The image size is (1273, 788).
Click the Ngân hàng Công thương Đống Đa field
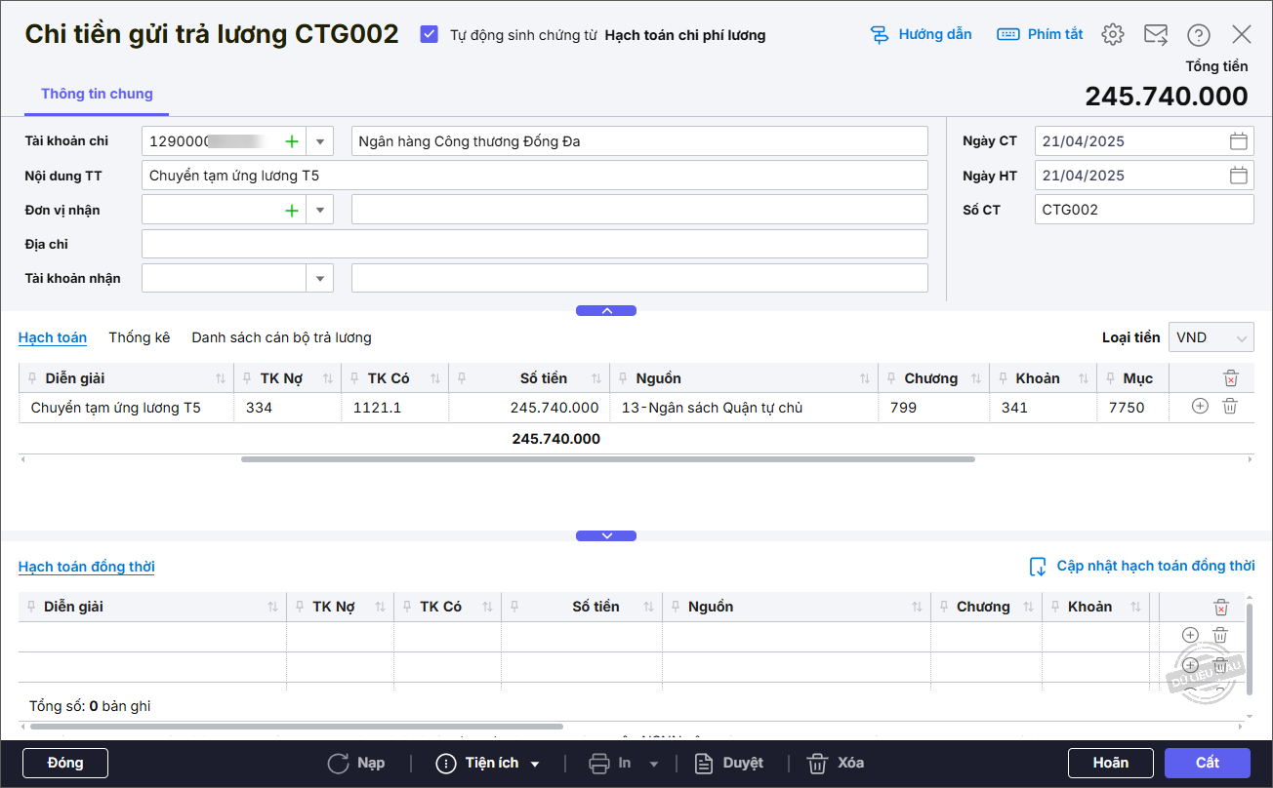639,141
